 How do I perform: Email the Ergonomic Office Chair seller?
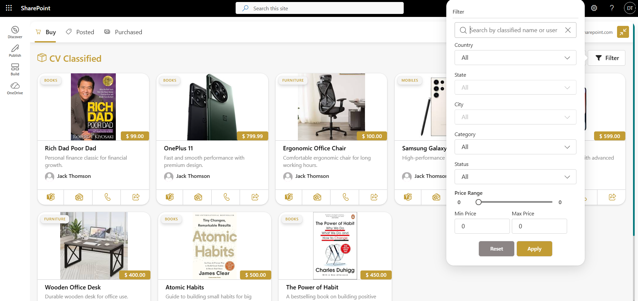click(317, 197)
